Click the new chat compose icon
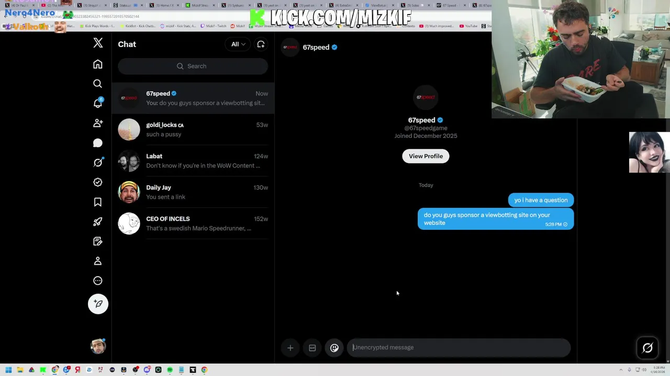The image size is (670, 376). pyautogui.click(x=261, y=44)
